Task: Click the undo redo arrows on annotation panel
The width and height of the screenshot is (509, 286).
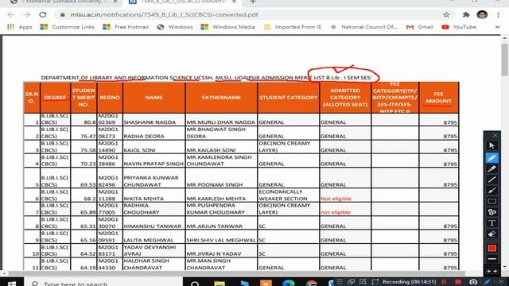Action: coord(492,271)
